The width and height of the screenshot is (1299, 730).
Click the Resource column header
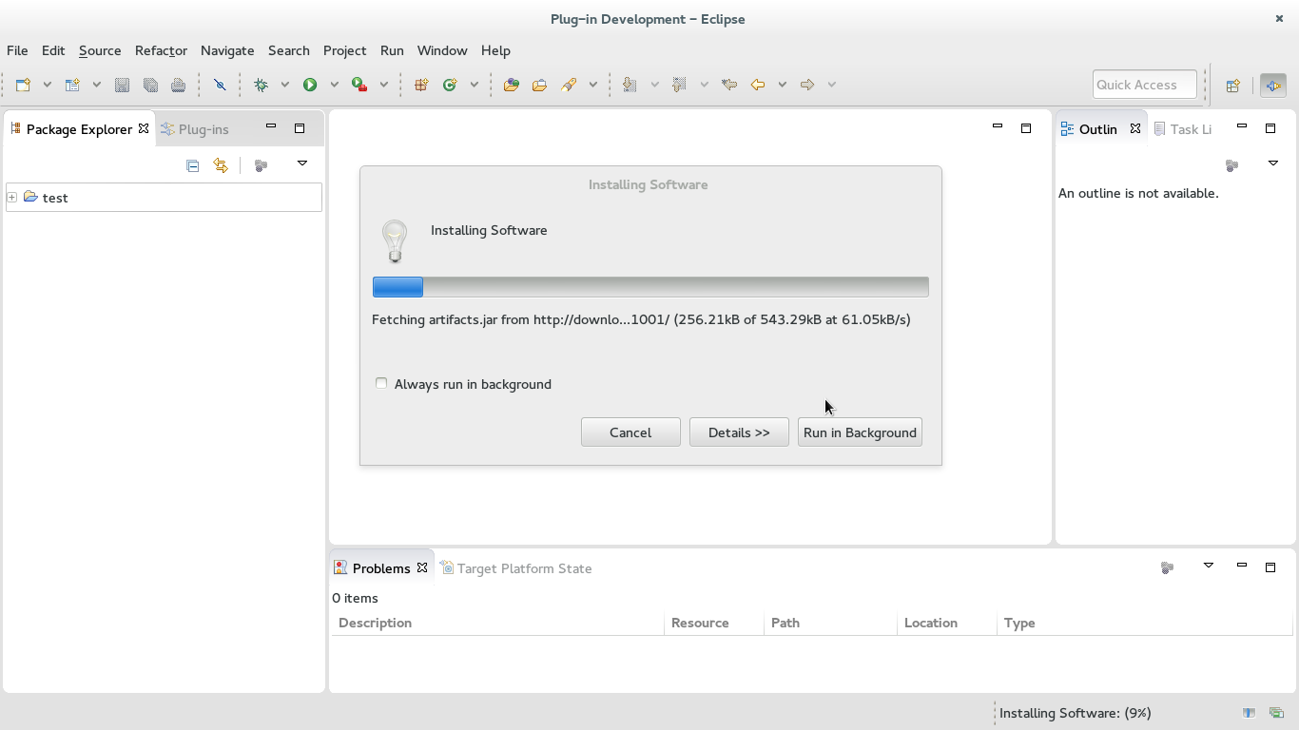713,623
